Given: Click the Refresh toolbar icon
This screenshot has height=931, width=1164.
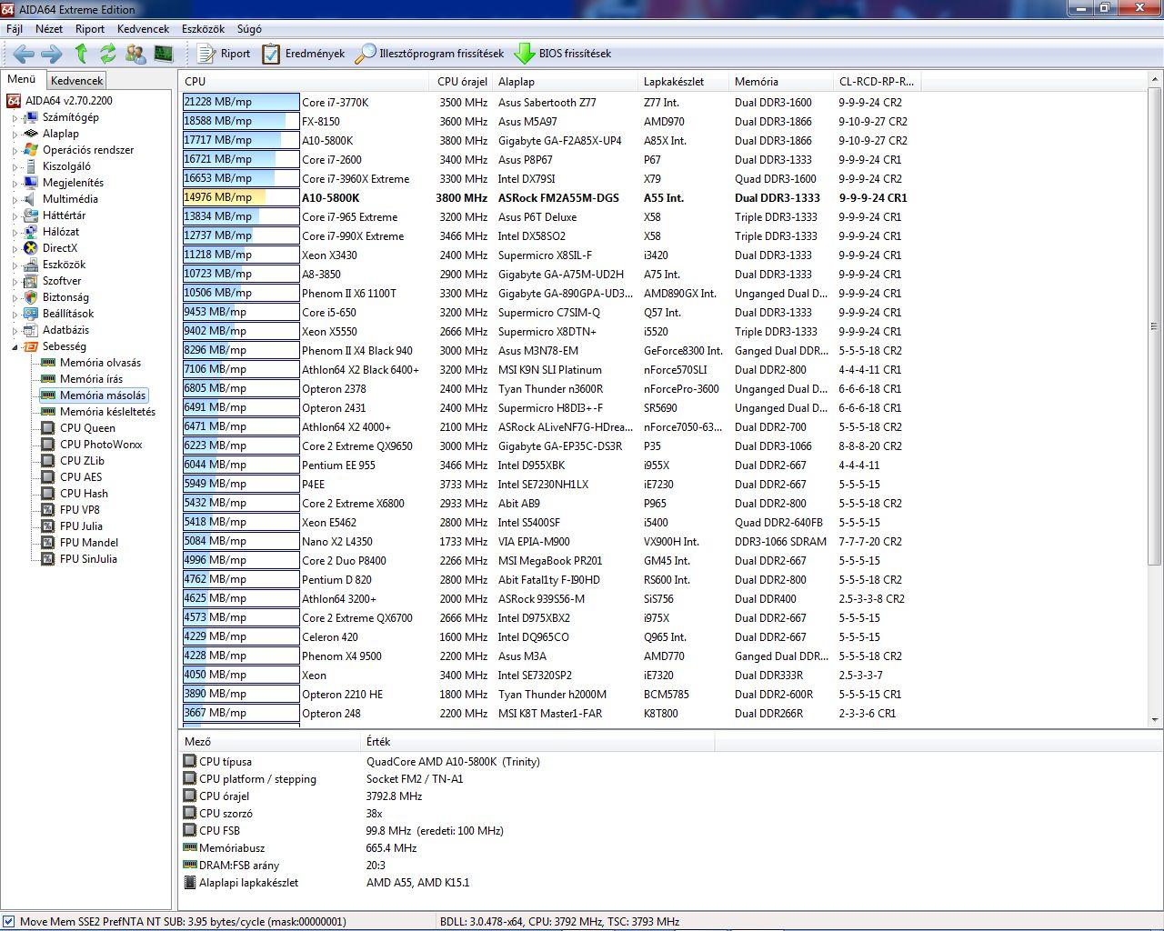Looking at the screenshot, I should [x=108, y=54].
